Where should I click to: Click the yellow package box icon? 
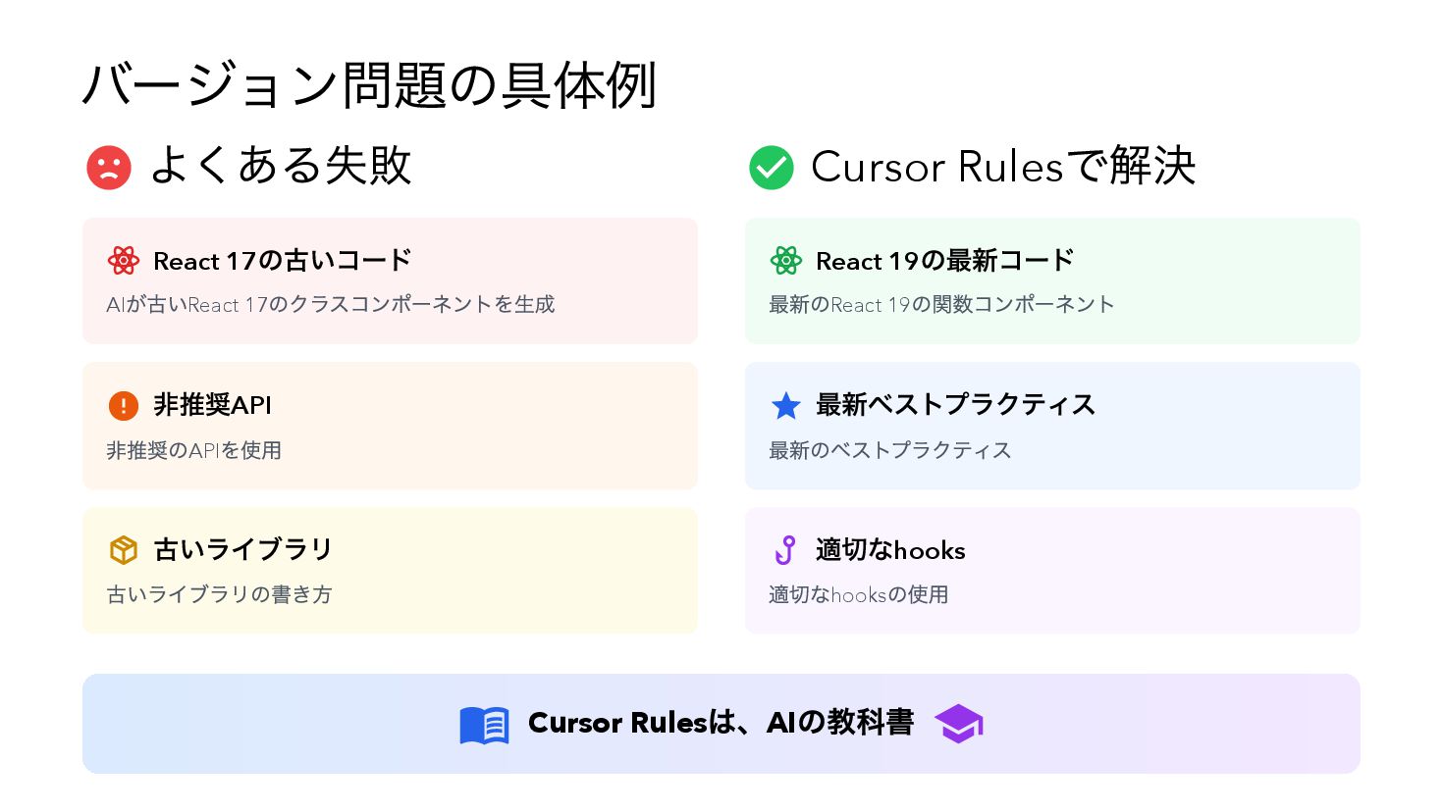(x=124, y=550)
